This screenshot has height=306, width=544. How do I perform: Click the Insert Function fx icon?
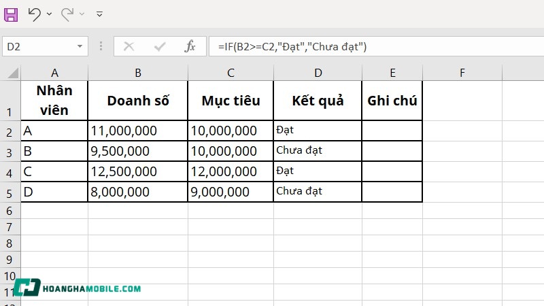point(190,46)
